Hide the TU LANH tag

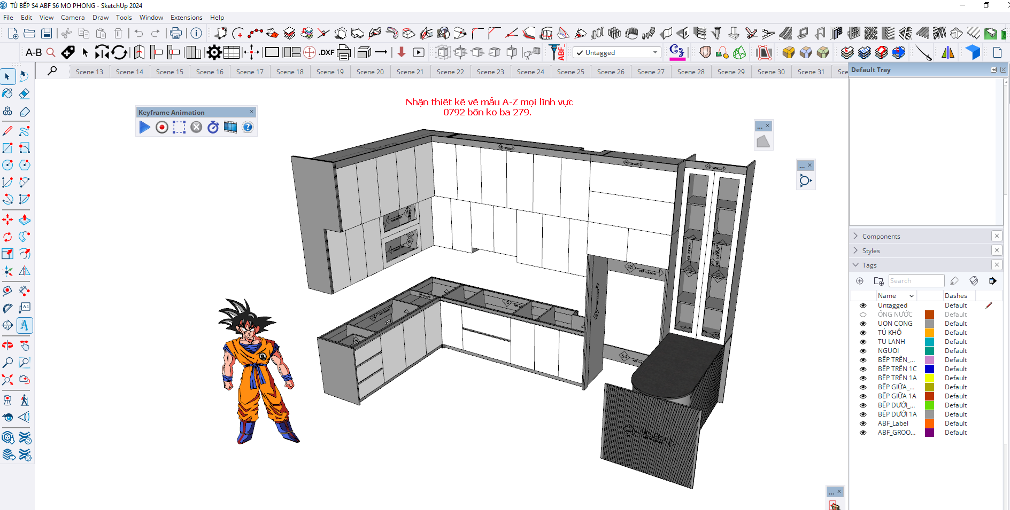[863, 342]
